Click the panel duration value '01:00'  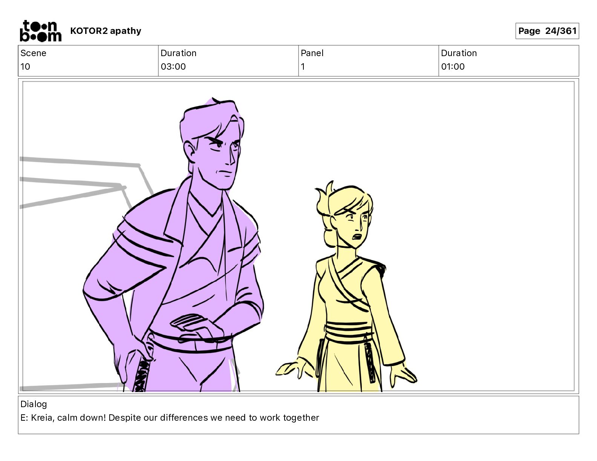[x=453, y=67]
